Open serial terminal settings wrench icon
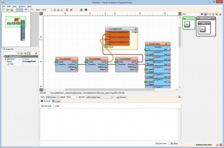Screen dimensions: 224x148 [x=179, y=97]
